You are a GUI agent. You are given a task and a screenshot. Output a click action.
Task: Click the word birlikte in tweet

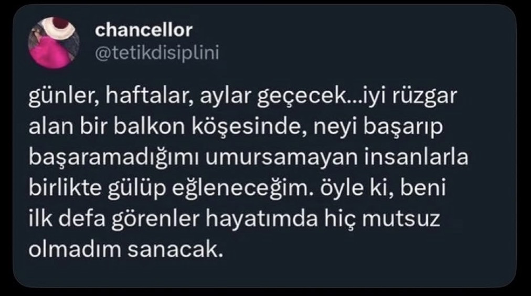[x=65, y=188]
